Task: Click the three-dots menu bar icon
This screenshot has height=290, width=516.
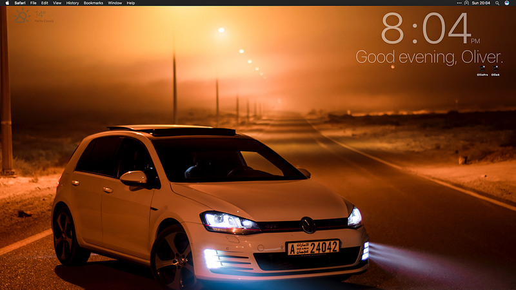Action: click(x=459, y=3)
